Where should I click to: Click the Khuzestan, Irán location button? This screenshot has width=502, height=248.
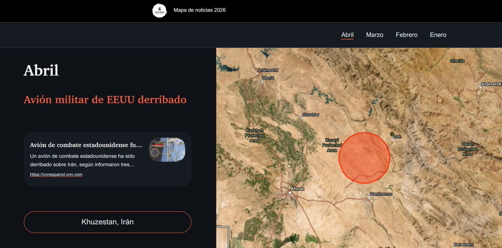tap(108, 222)
